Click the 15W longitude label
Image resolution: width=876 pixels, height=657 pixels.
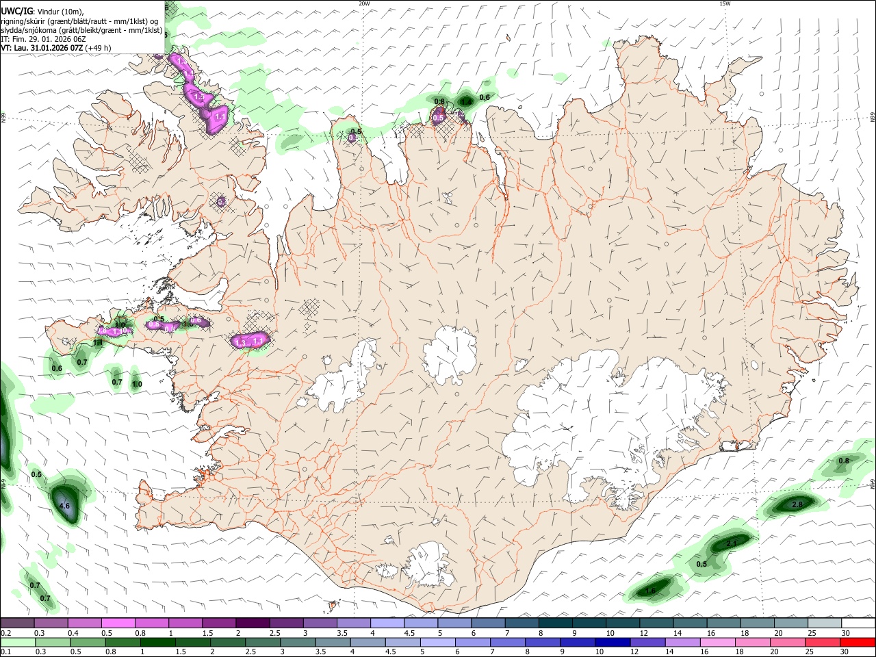(725, 3)
